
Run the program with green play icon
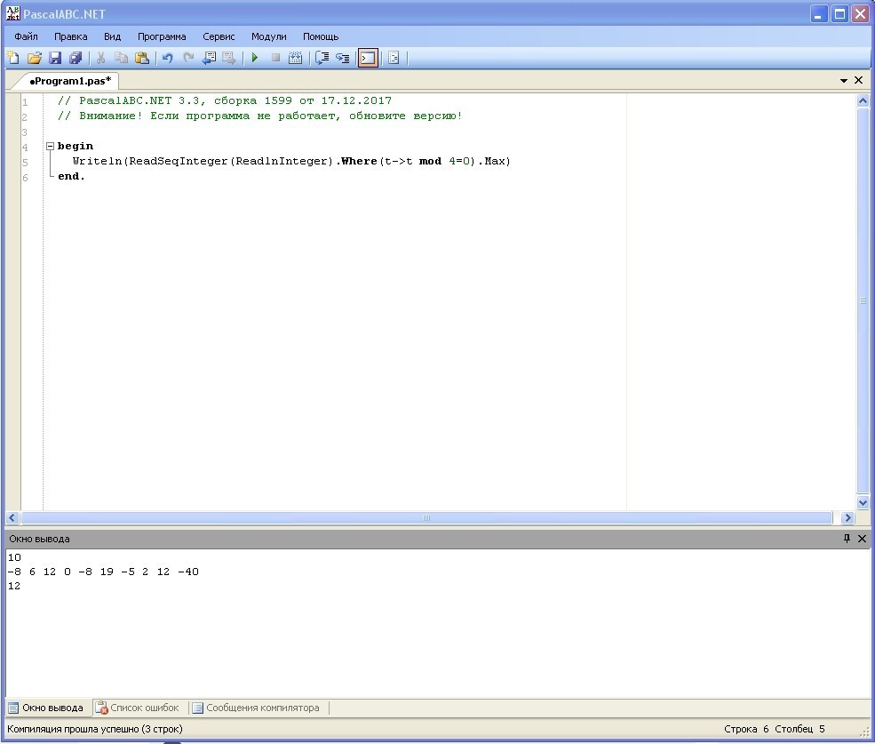tap(254, 59)
